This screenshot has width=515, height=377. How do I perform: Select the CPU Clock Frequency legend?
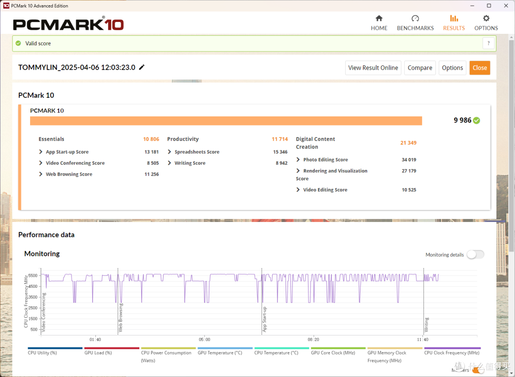pos(452,351)
